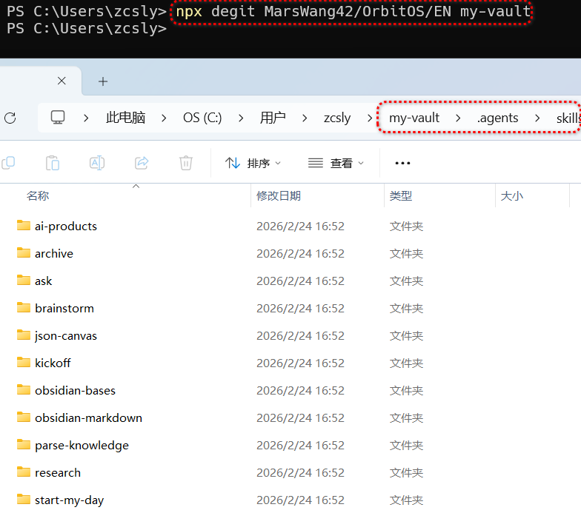
Task: Expand the chevron after my-vault in breadcrumb
Action: (458, 118)
